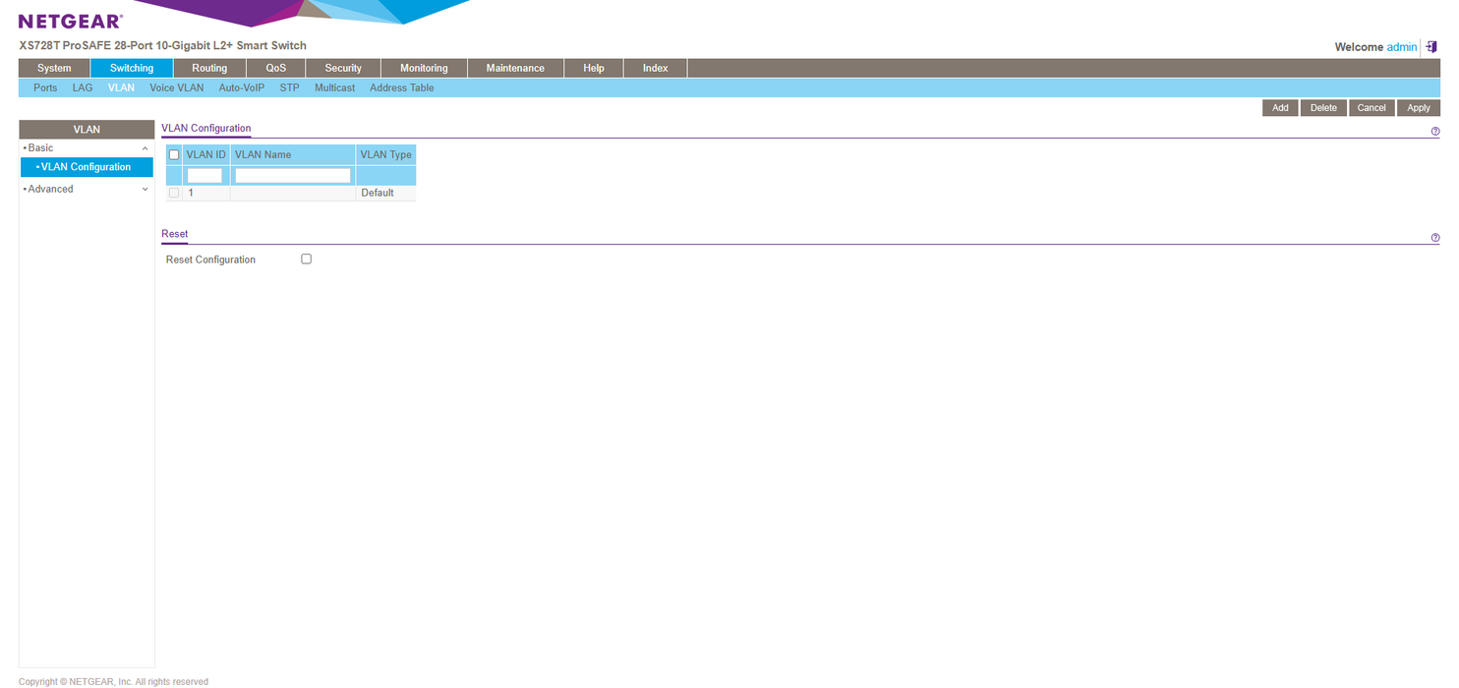Open help icon for VLAN Configuration section
The image size is (1459, 688).
(1435, 132)
